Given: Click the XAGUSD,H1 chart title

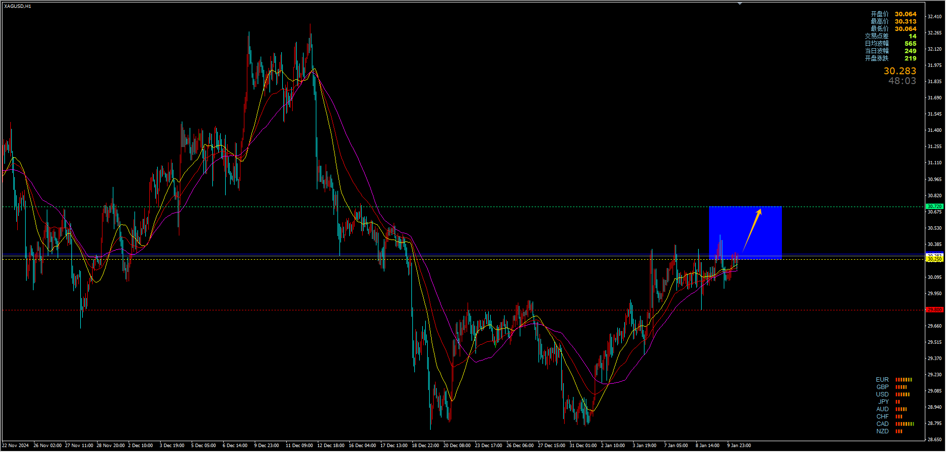Looking at the screenshot, I should pos(18,6).
